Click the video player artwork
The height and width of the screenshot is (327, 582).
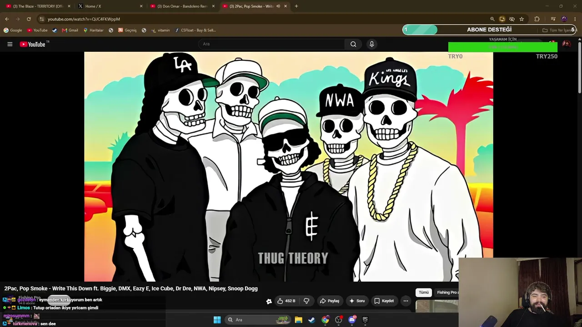(x=288, y=167)
